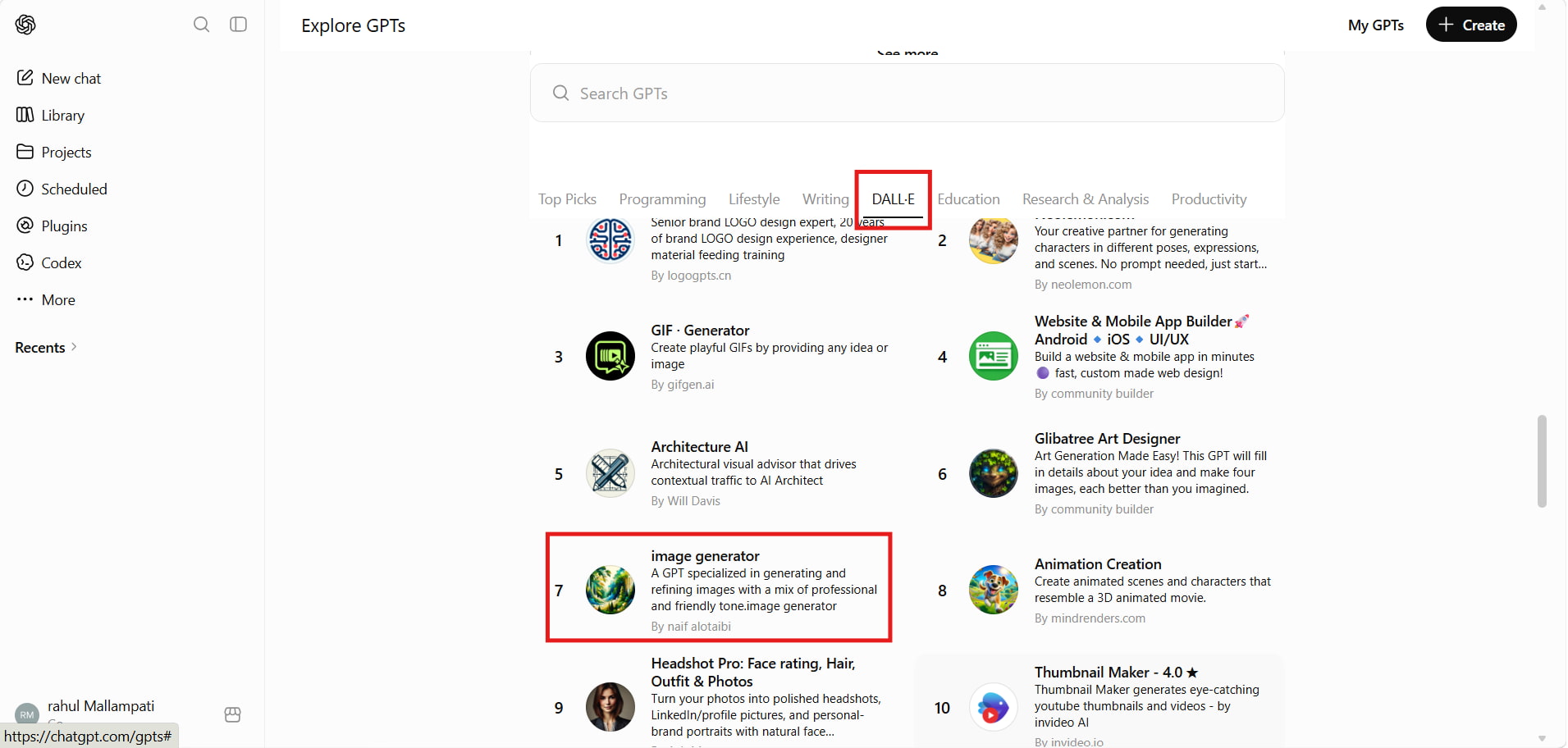Click the 'By logogpts.cn' author text

691,276
